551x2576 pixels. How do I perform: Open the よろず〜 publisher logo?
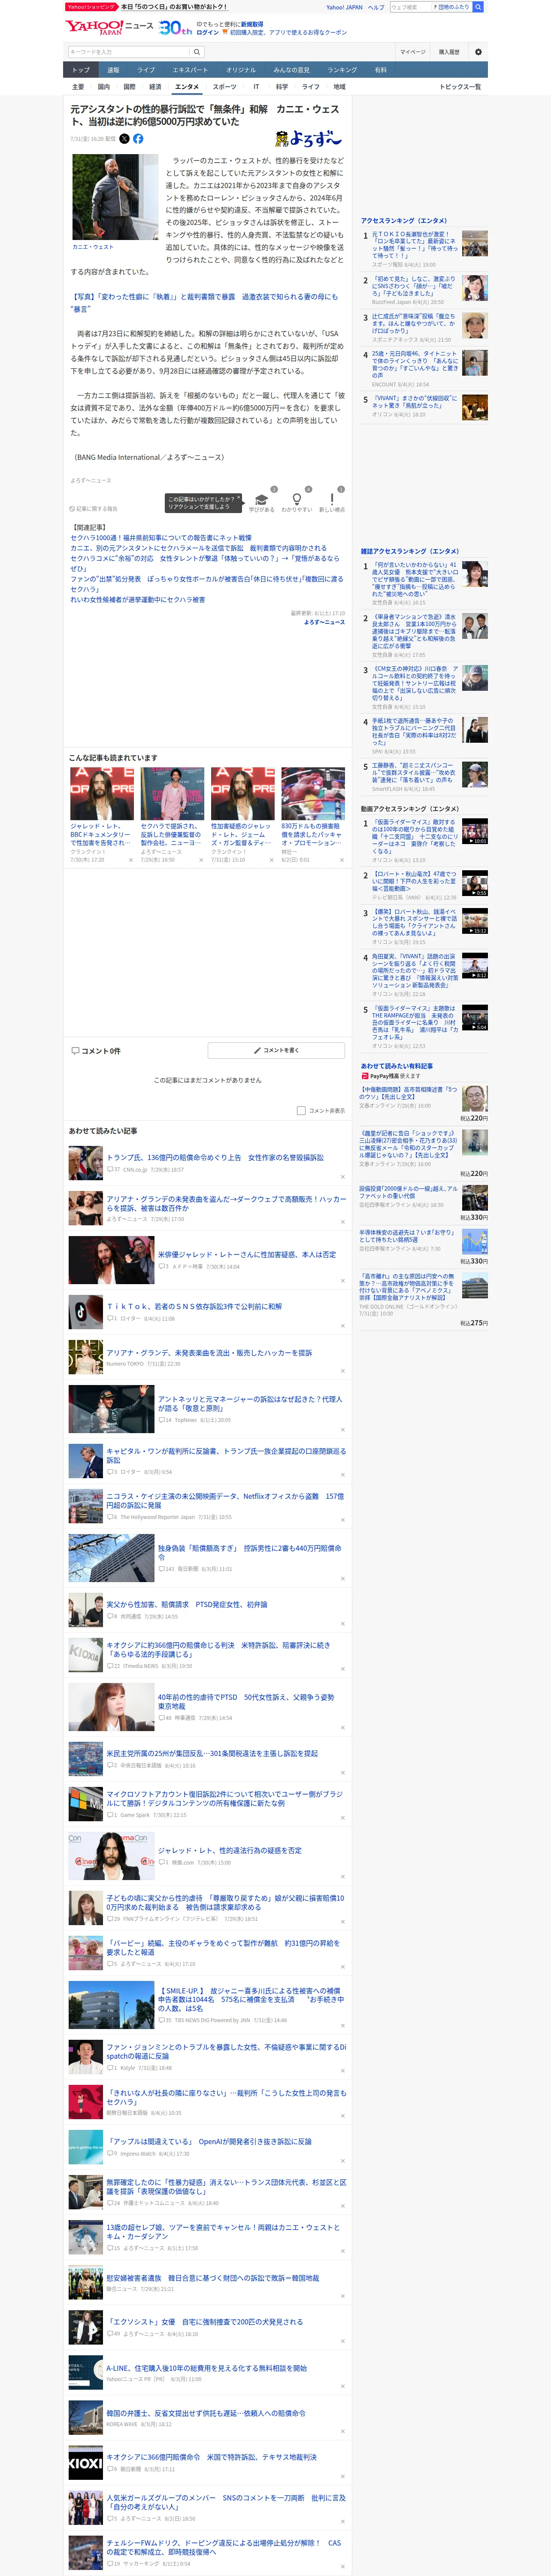(308, 139)
